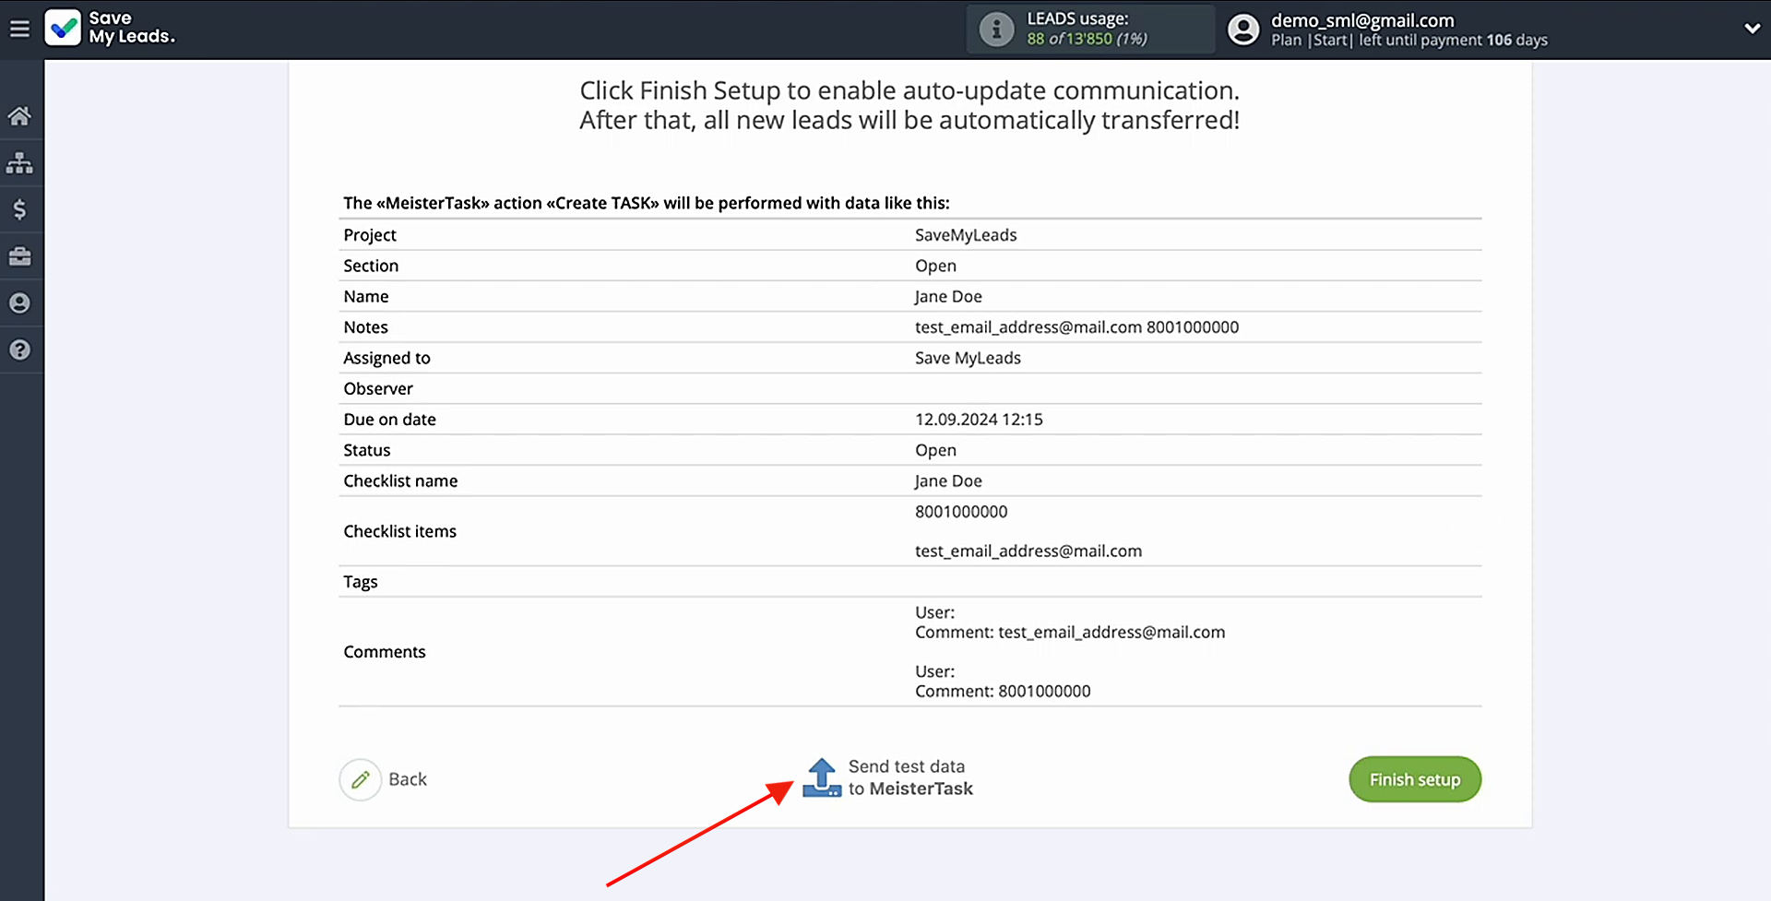Click the Finish setup button

pos(1415,780)
